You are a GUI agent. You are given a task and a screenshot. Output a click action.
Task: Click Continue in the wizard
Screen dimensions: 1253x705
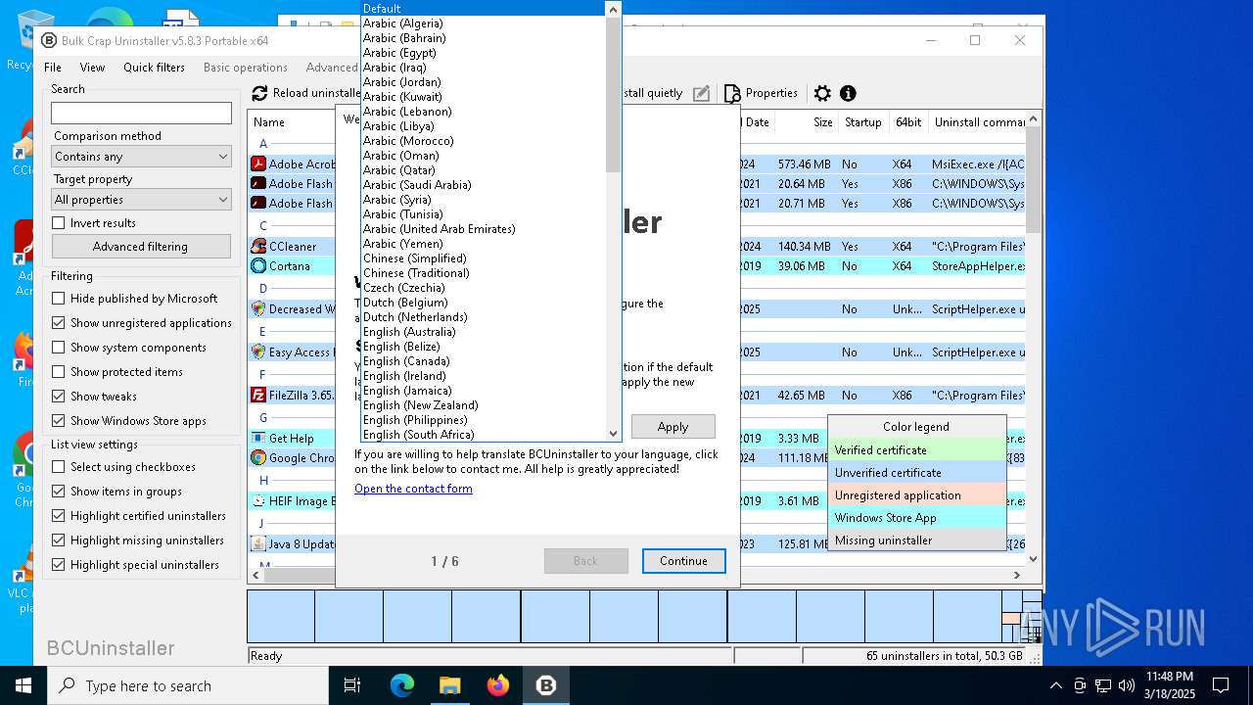click(683, 561)
